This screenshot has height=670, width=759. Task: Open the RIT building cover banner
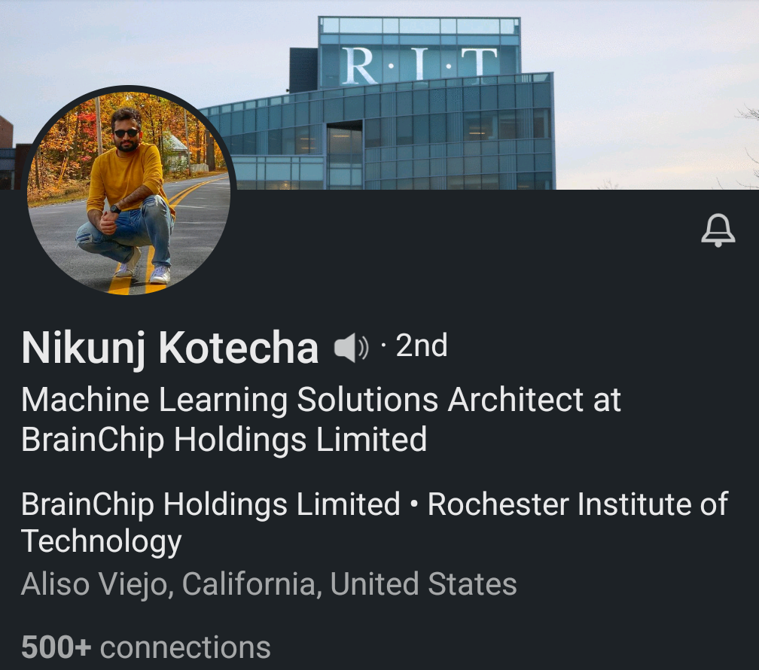pyautogui.click(x=379, y=95)
